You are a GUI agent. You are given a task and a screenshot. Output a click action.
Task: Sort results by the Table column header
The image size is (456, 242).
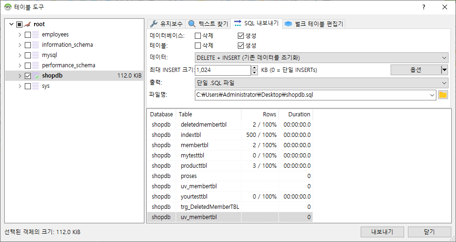208,114
